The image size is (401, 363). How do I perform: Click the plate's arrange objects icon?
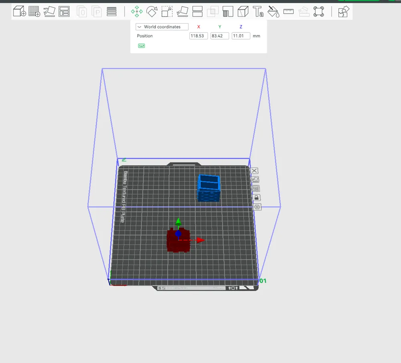click(256, 189)
